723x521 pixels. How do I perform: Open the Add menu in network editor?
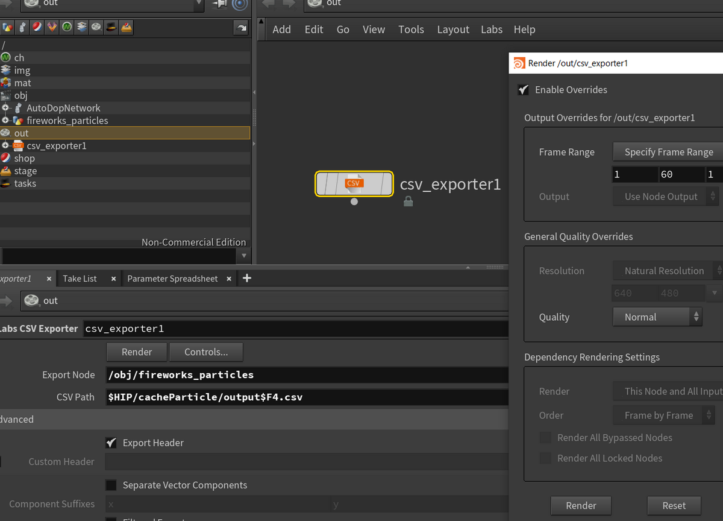[x=281, y=29]
